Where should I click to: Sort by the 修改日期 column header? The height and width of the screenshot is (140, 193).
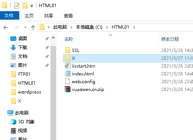pos(170,39)
